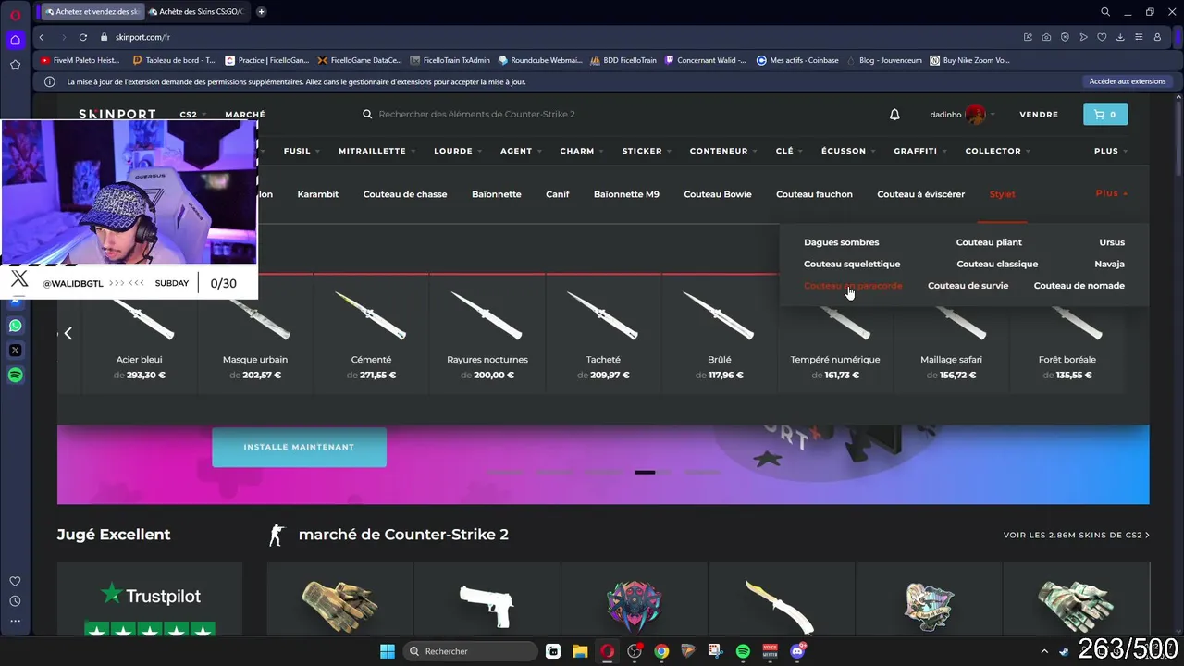Viewport: 1184px width, 666px height.
Task: Choose Dagues sombres menu entry
Action: [x=842, y=242]
